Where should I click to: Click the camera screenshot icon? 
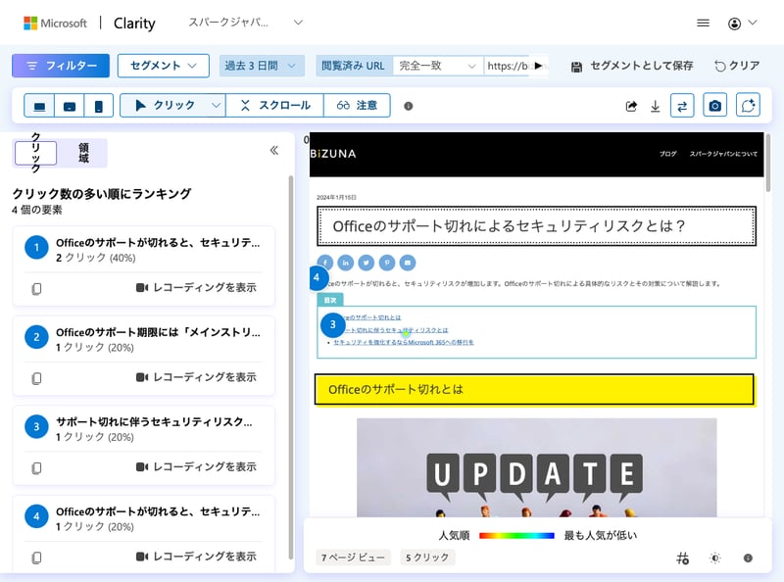coord(715,106)
